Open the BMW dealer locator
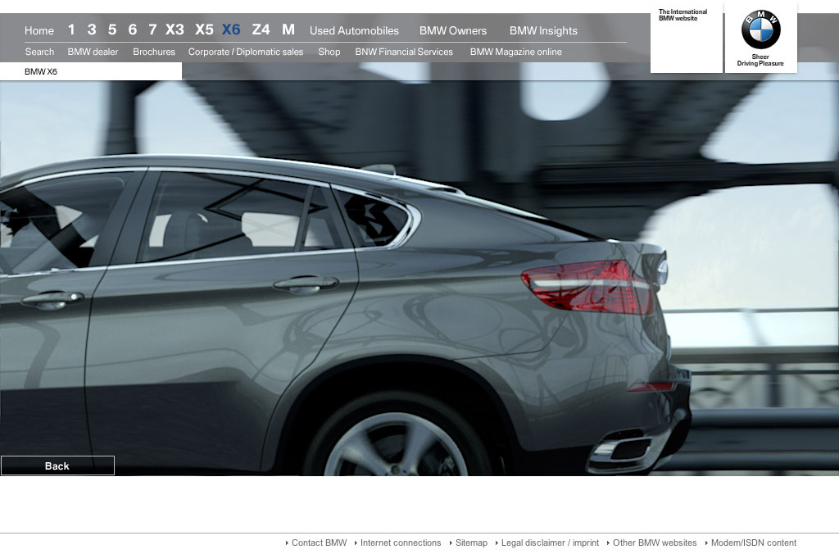The image size is (839, 554). (93, 52)
